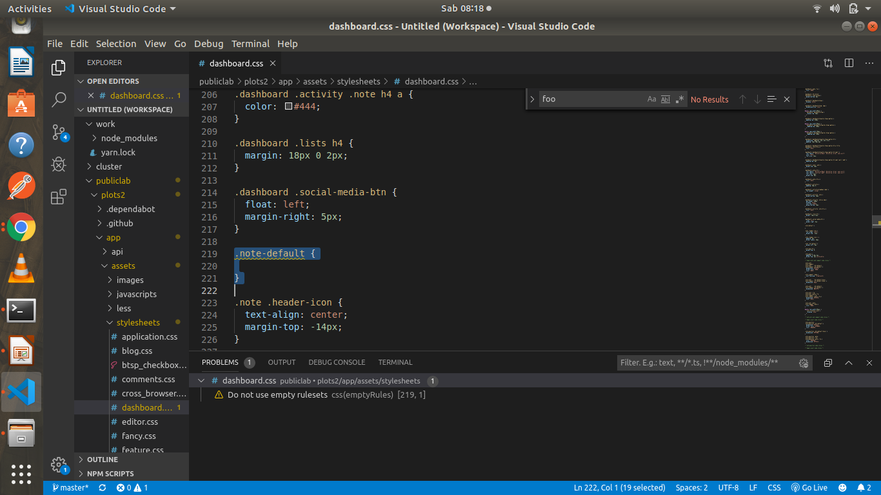The image size is (881, 495).
Task: Collapse the OPEN EDITORS section
Action: tap(132, 81)
